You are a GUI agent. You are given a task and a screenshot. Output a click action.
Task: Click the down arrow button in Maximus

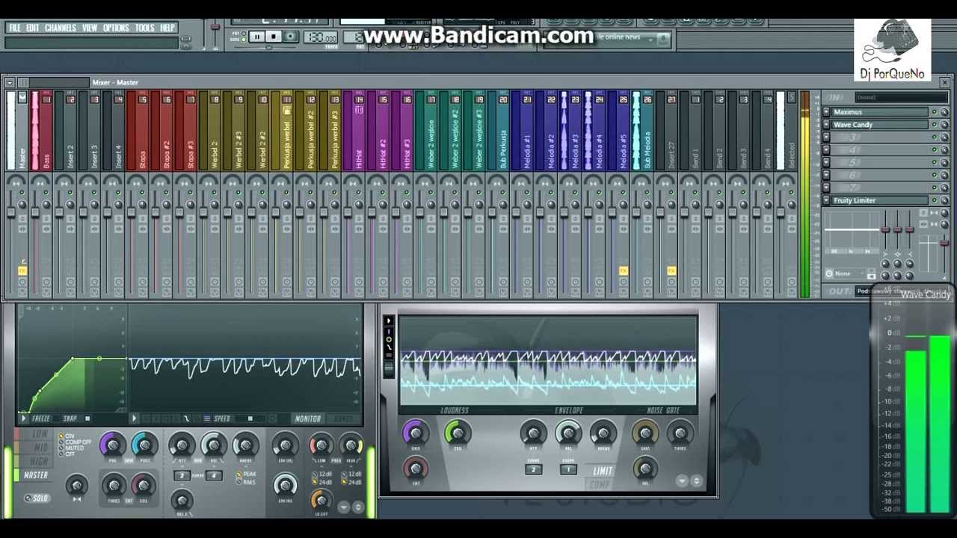(344, 507)
